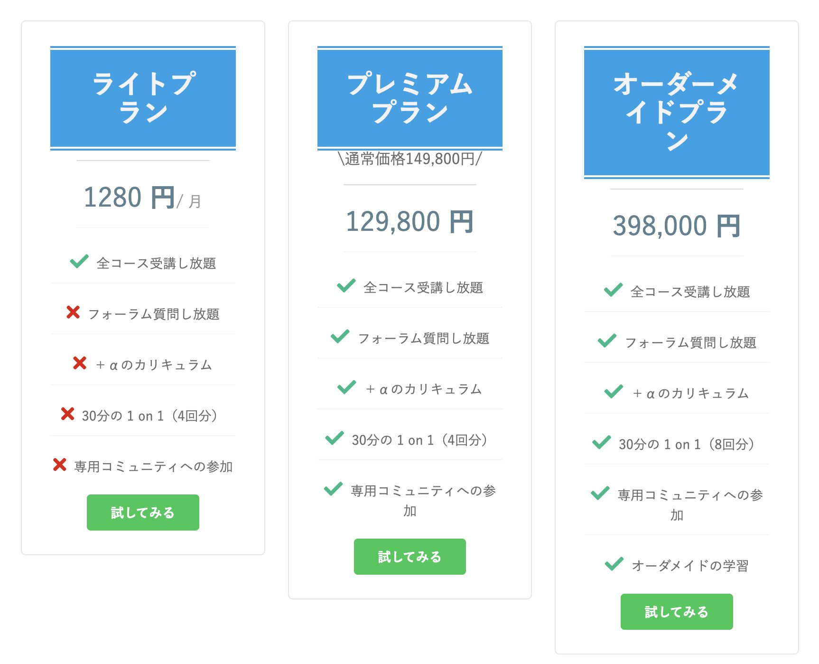This screenshot has width=819, height=664.
Task: Click the checkmark beside 専用コミュニティへの参加 in オーダーメイドプラン
Action: click(x=600, y=493)
